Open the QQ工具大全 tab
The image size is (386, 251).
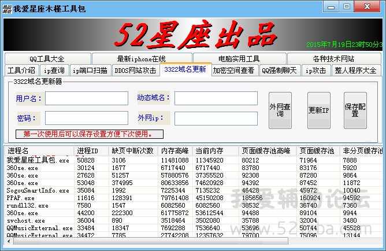coord(48,58)
